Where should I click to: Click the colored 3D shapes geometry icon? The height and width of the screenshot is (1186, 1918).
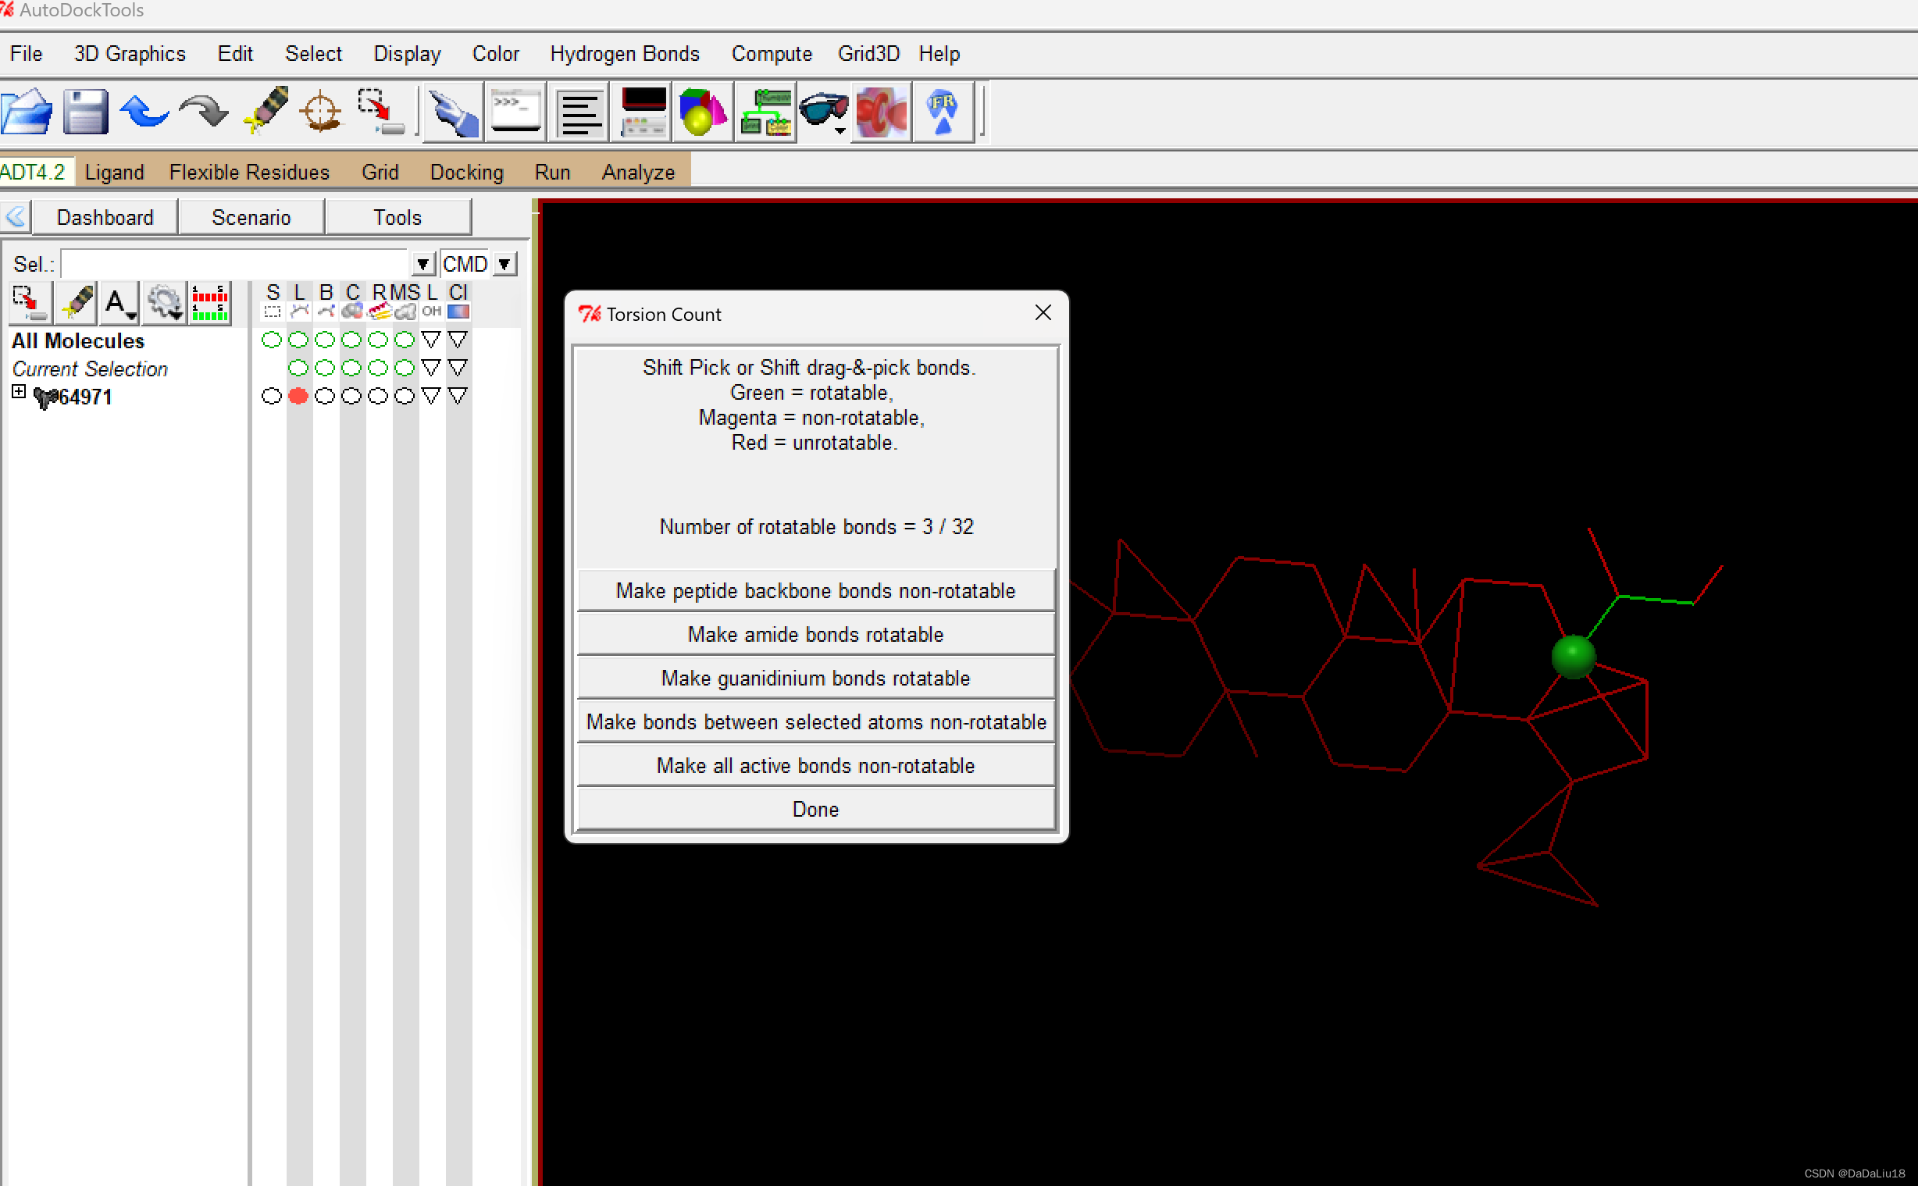pos(702,112)
